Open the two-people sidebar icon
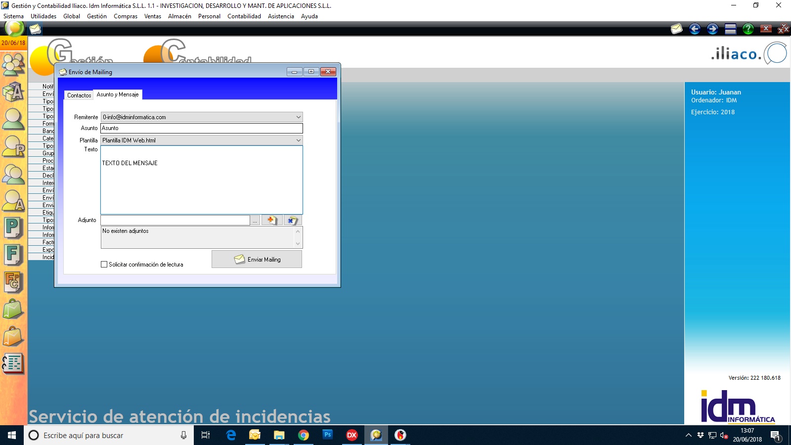The height and width of the screenshot is (445, 791). pyautogui.click(x=13, y=174)
